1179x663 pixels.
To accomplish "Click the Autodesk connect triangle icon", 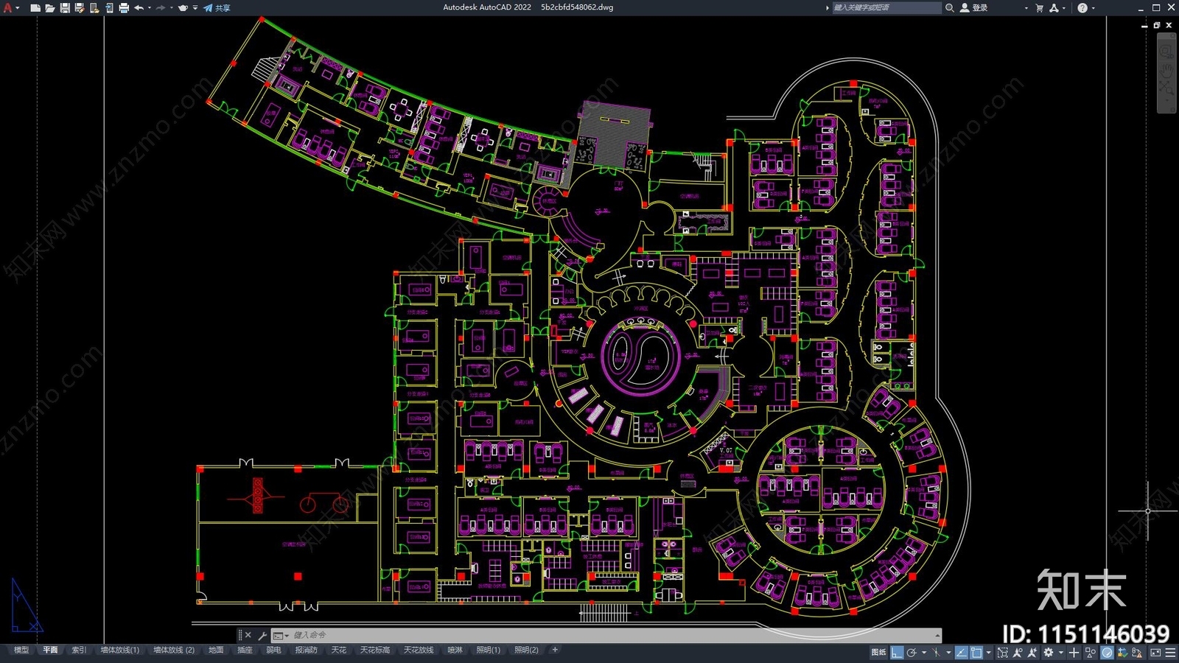I will coord(1054,7).
